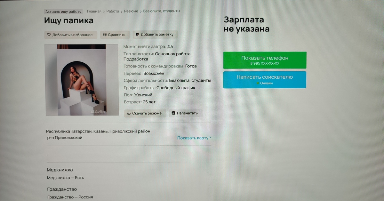
Task: Click the Активно ищу работу badge
Action: pyautogui.click(x=63, y=12)
